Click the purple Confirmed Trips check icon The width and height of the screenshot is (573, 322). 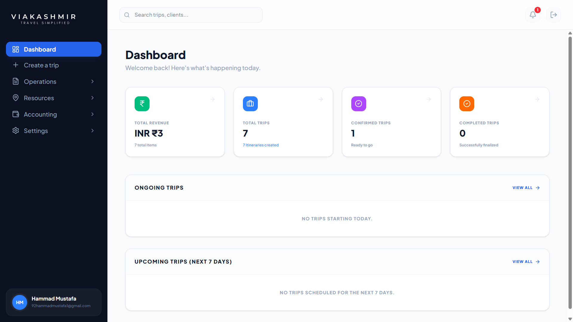pos(359,104)
